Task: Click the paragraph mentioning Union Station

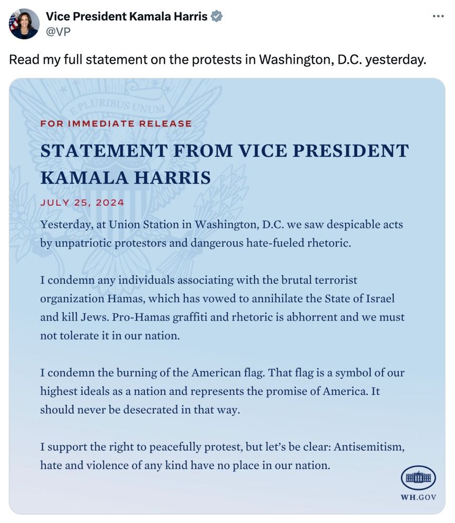Action: point(222,233)
